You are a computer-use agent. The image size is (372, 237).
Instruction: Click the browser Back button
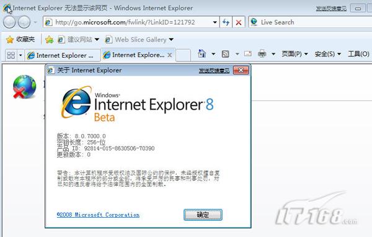click(9, 22)
